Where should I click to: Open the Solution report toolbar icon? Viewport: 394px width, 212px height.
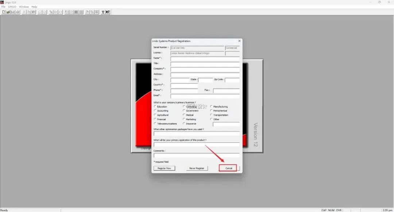[72, 12]
